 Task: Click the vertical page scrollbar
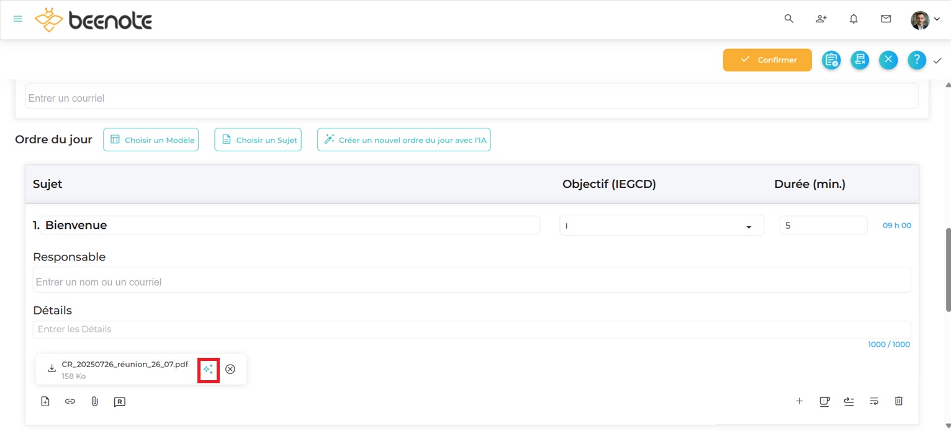[947, 270]
